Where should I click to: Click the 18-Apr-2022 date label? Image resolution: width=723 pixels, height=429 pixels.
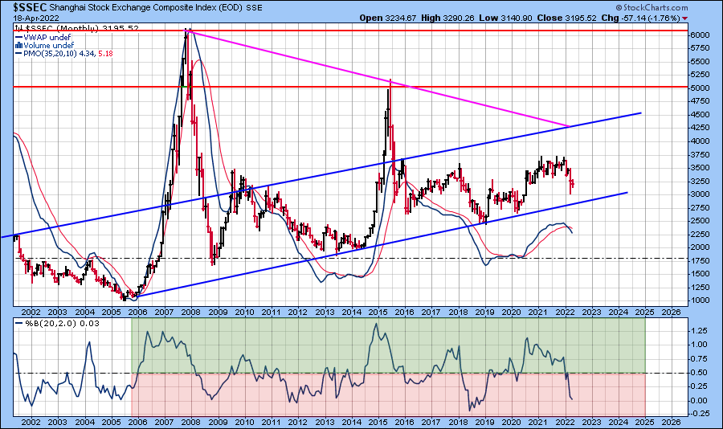(x=32, y=18)
